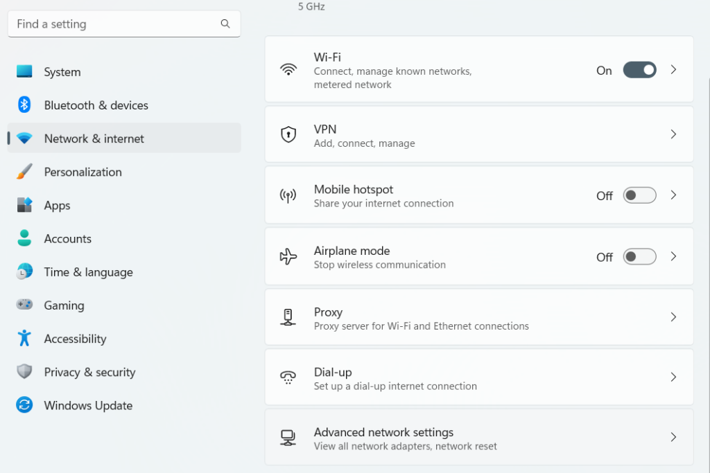
Task: Go to System settings category
Action: point(124,72)
